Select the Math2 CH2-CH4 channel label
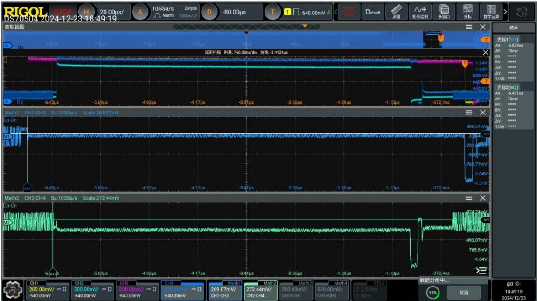This screenshot has height=301, width=537. 260,290
